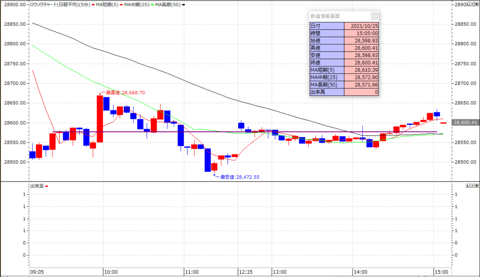Viewport: 480px width, 277px height.
Task: Click the L icon on the price chart pane
Action: click(x=467, y=4)
